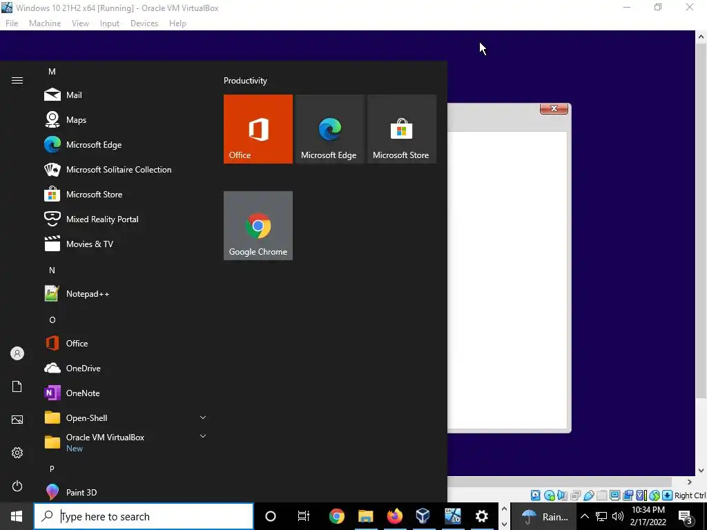707x530 pixels.
Task: Click the VirtualBox shared folders status icon
Action: tap(602, 495)
